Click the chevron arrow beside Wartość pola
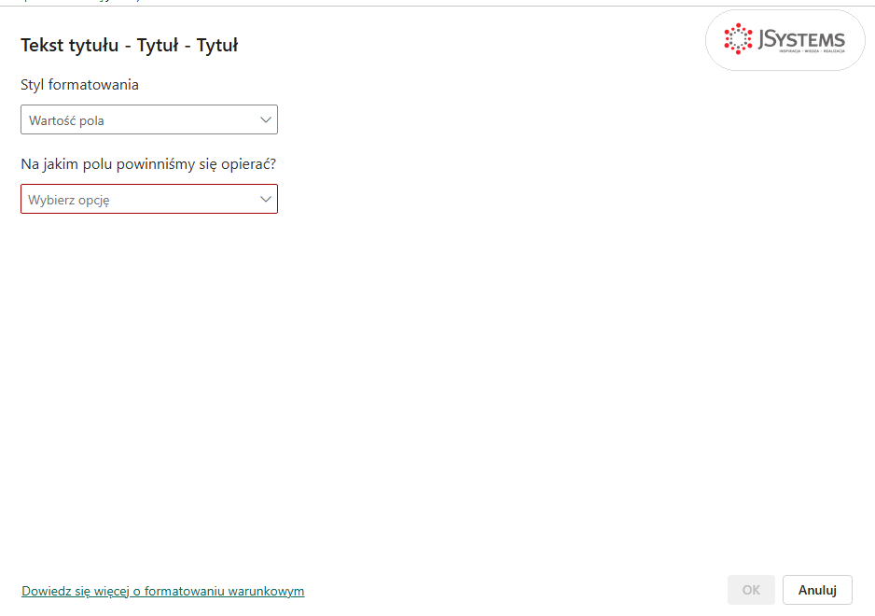The image size is (875, 616). click(x=266, y=119)
